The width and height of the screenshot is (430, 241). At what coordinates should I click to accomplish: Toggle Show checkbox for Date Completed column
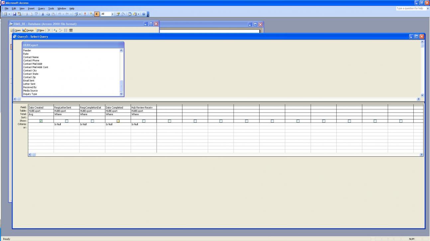point(118,121)
